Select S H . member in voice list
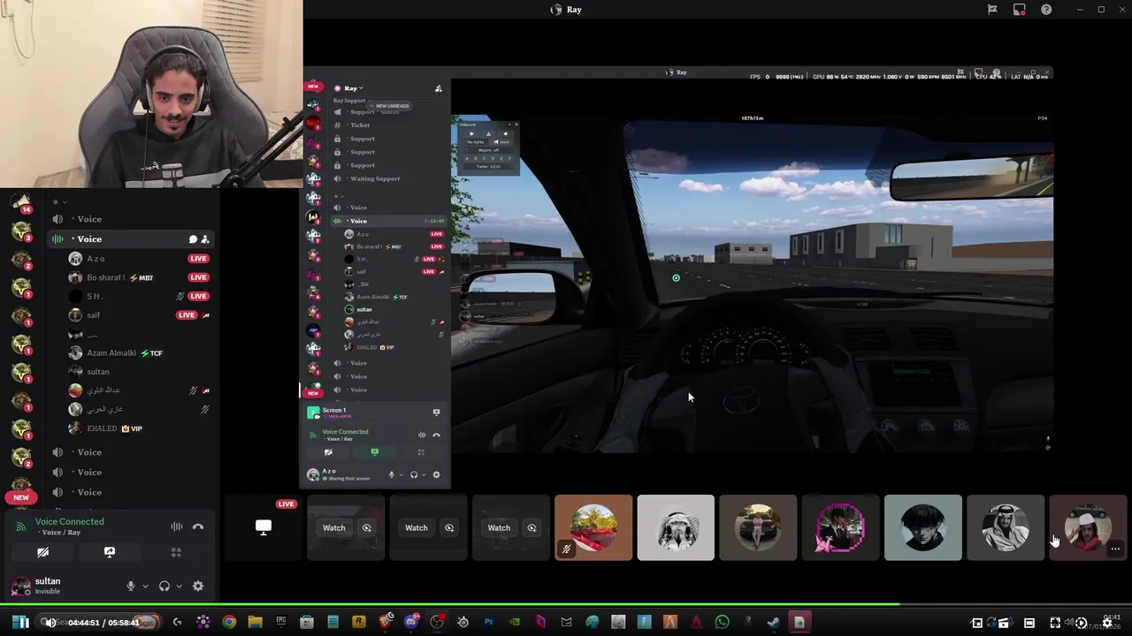Screen dimensions: 1132x636 (x=141, y=296)
